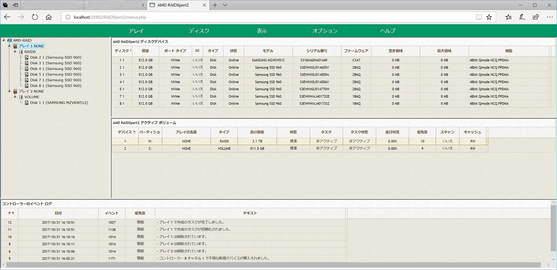Sort volume table by デバイス column
Screen dimensions: 557x270
[125, 132]
